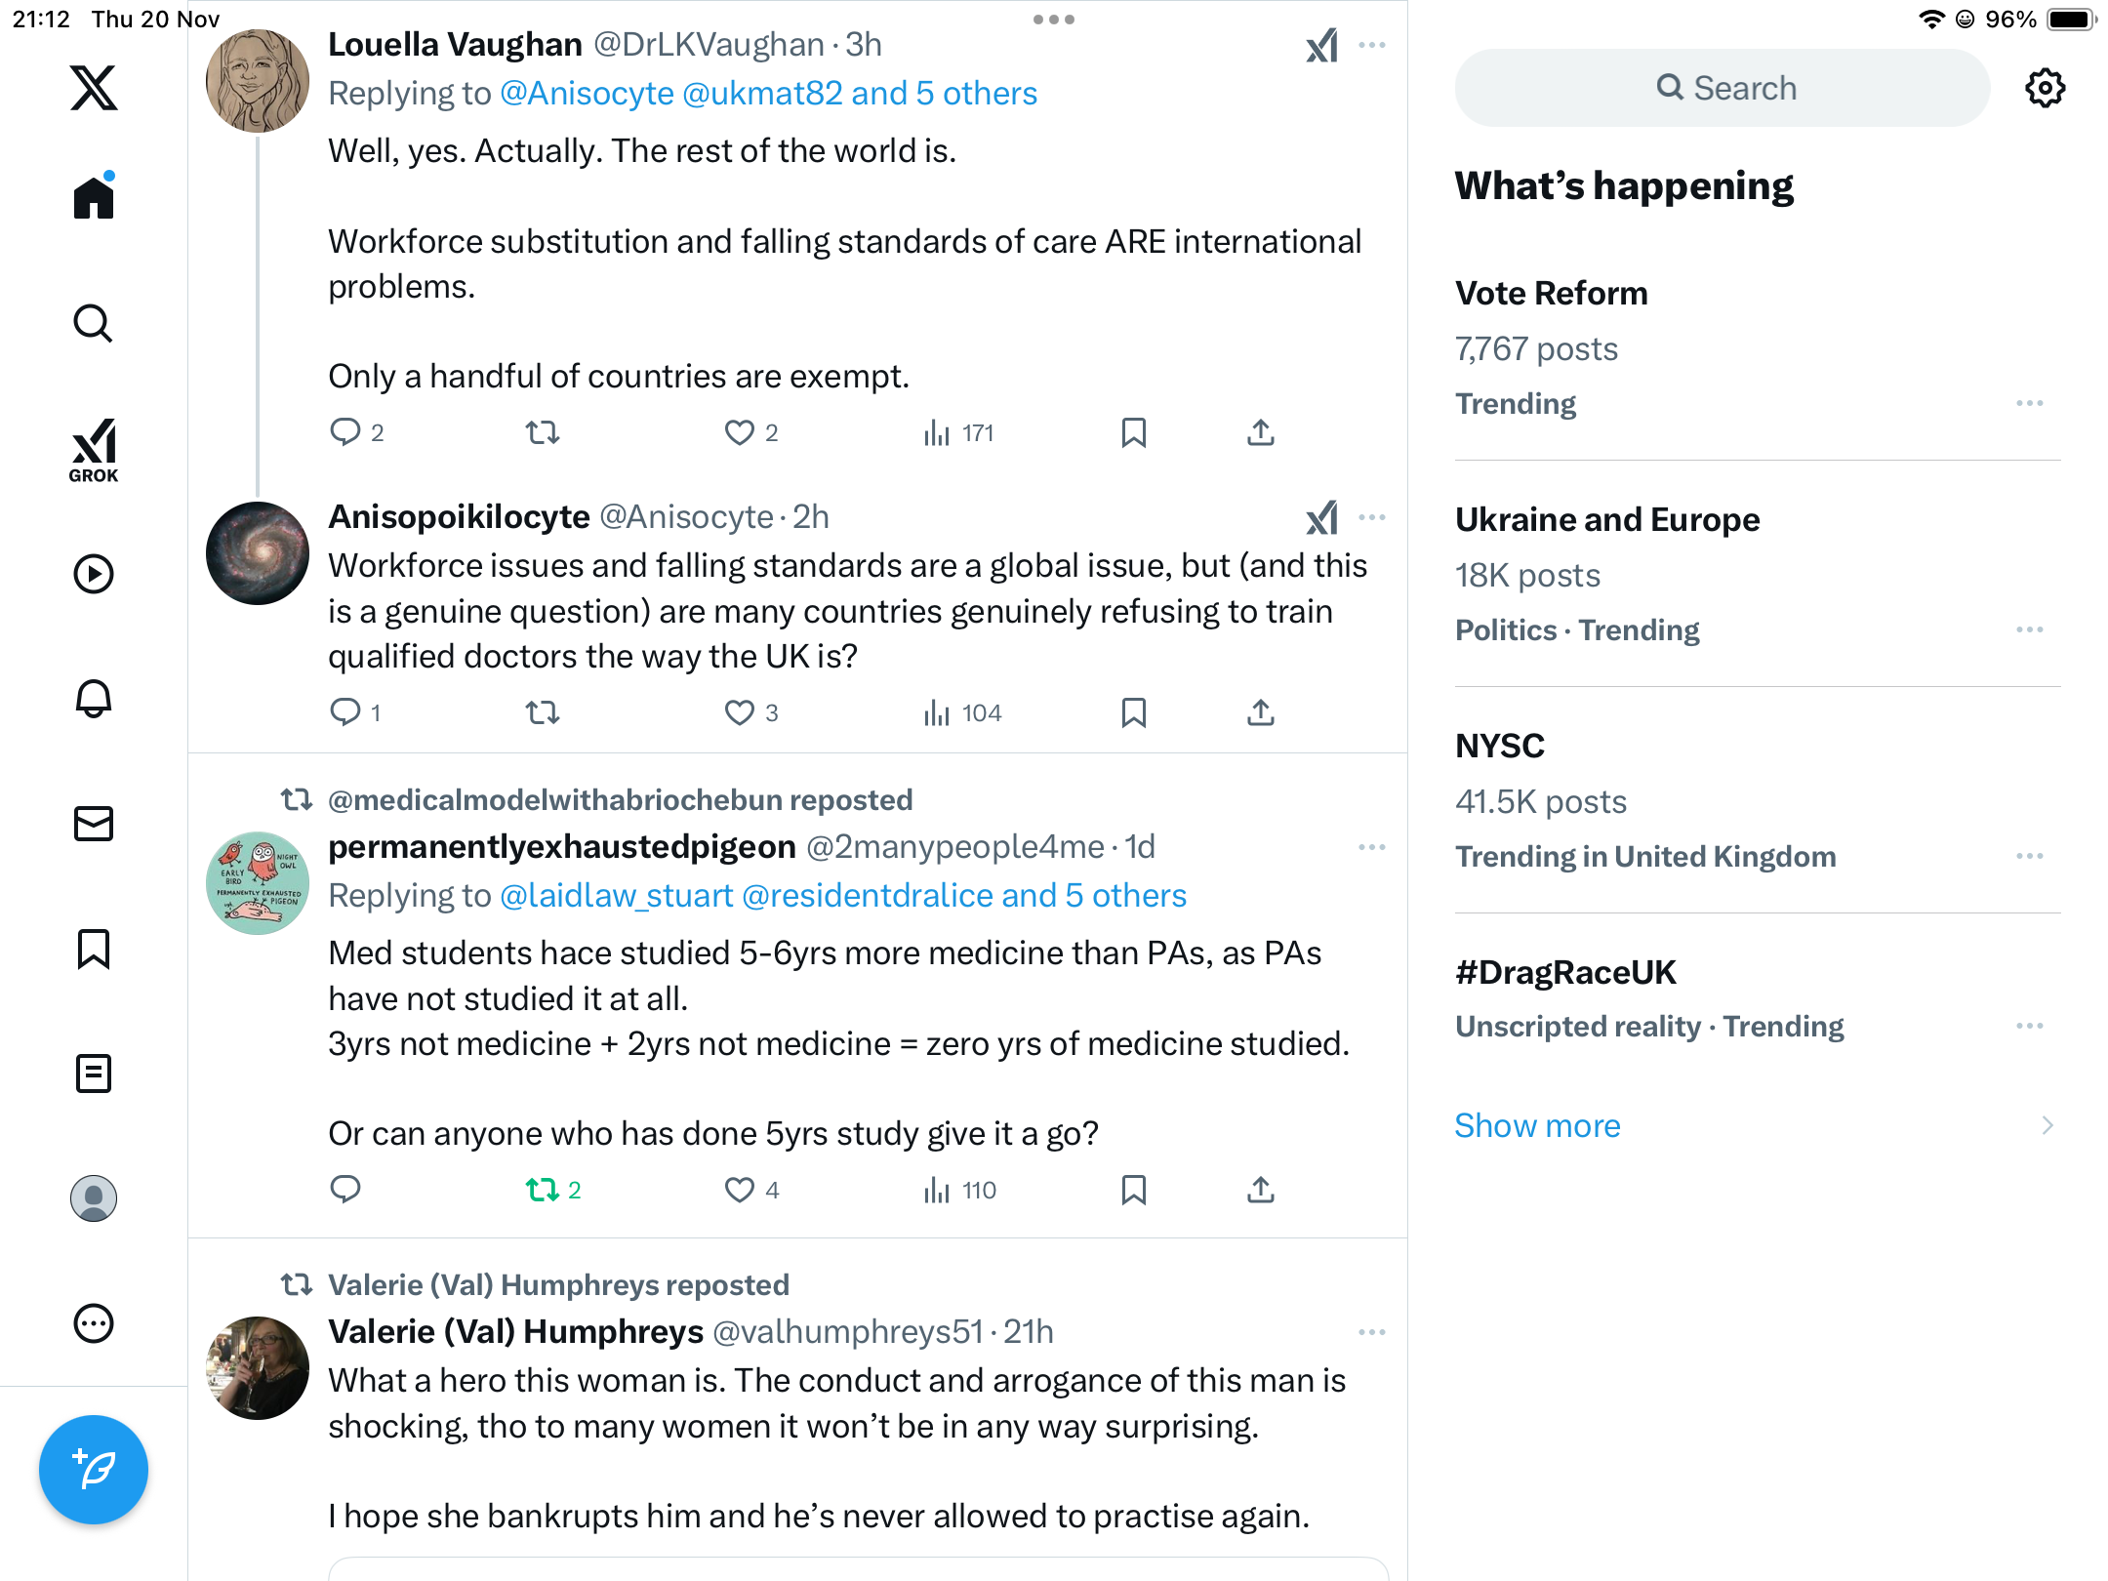Open Messages envelope in sidebar

pyautogui.click(x=94, y=824)
